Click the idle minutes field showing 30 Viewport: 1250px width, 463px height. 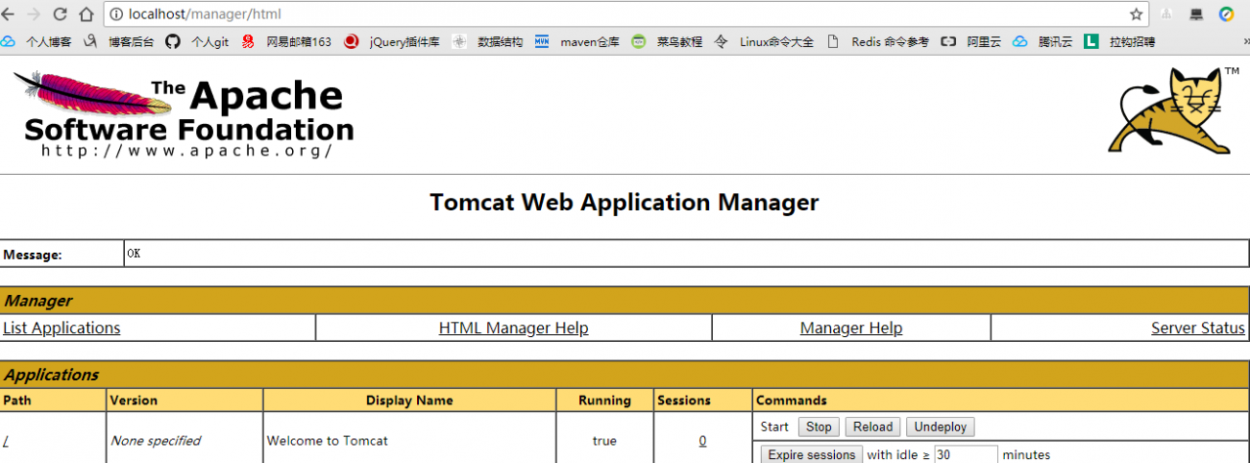(x=966, y=454)
